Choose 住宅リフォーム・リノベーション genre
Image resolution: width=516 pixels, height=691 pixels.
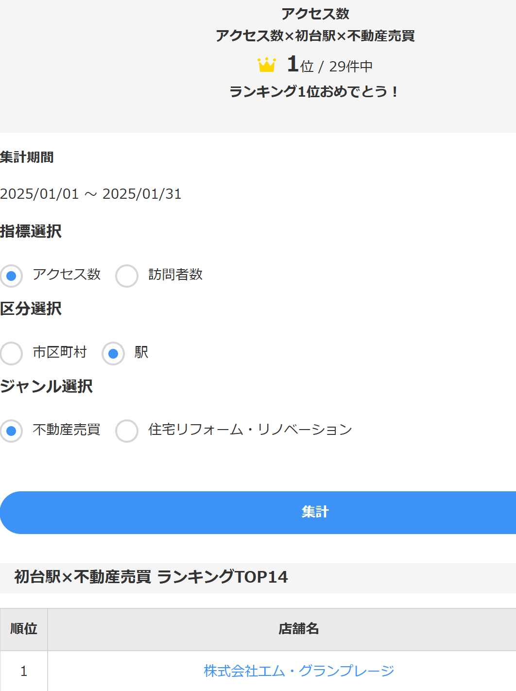127,431
